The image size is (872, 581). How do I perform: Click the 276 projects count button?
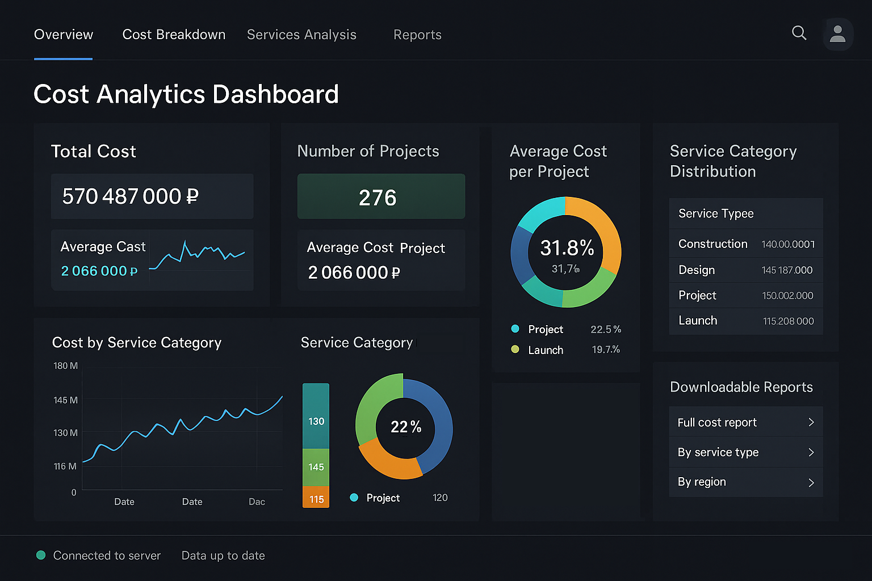[x=381, y=197]
